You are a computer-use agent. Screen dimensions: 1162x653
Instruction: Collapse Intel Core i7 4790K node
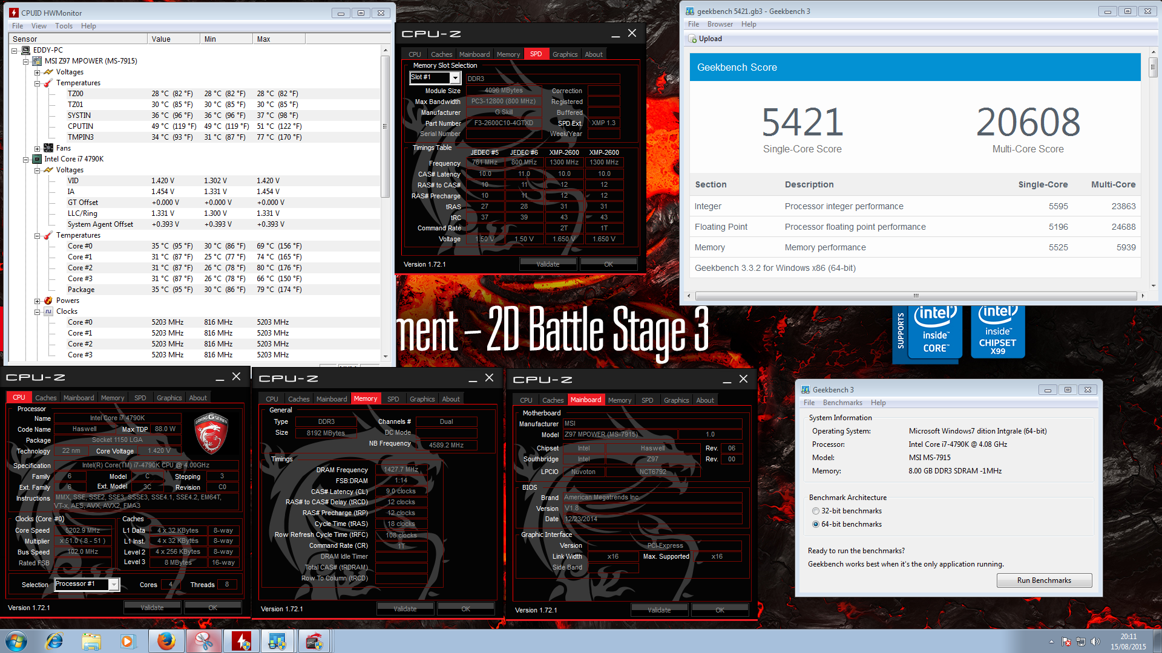coord(26,159)
